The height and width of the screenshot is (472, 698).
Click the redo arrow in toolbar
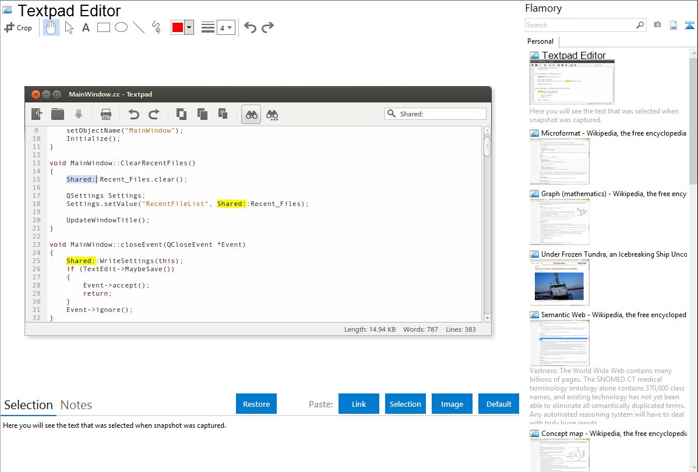click(267, 27)
